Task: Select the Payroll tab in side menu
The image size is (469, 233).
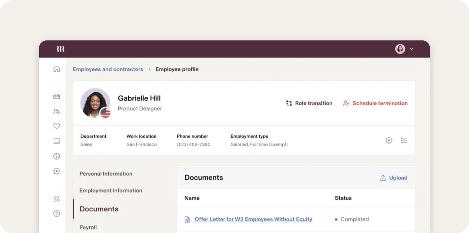Action: 88,227
